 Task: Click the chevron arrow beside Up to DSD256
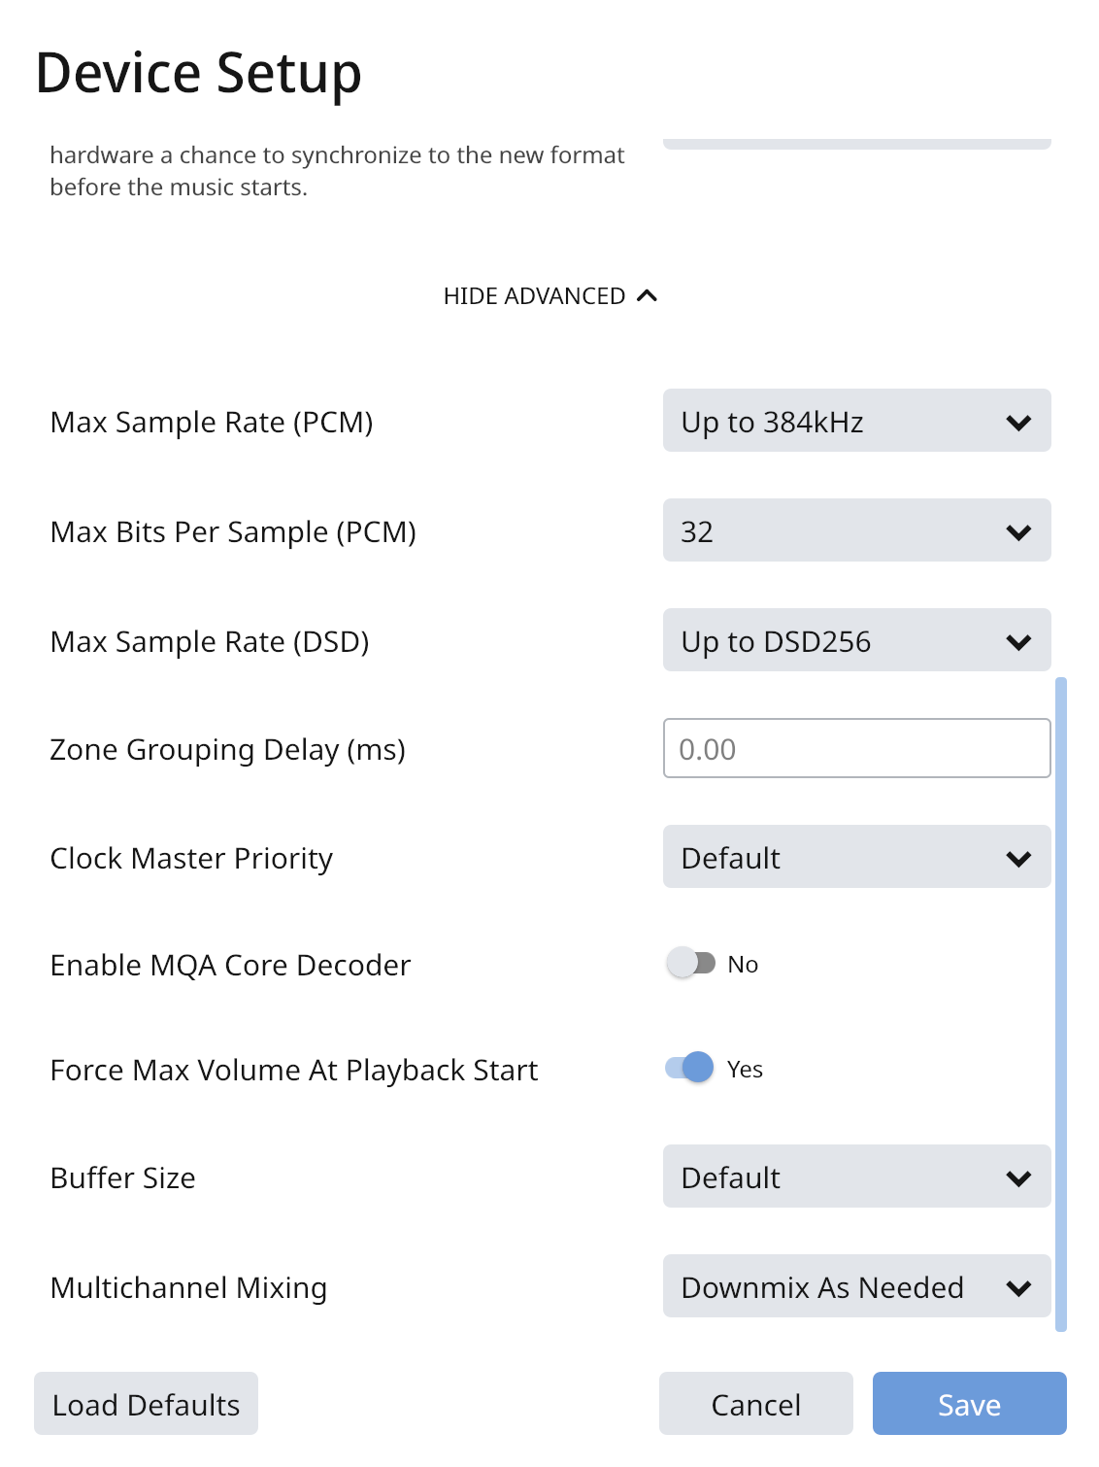point(1018,642)
